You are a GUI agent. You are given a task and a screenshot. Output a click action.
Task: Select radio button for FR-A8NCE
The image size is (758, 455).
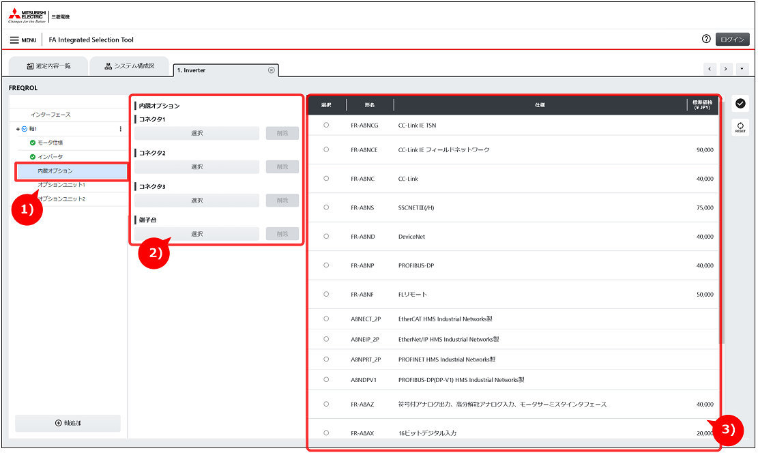(326, 149)
